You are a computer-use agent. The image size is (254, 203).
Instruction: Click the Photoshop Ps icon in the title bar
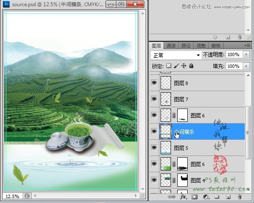(6, 4)
